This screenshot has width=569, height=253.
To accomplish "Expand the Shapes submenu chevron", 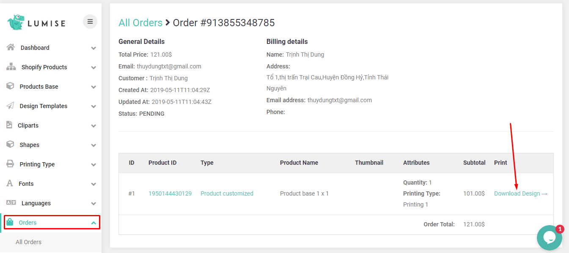I will (x=93, y=145).
